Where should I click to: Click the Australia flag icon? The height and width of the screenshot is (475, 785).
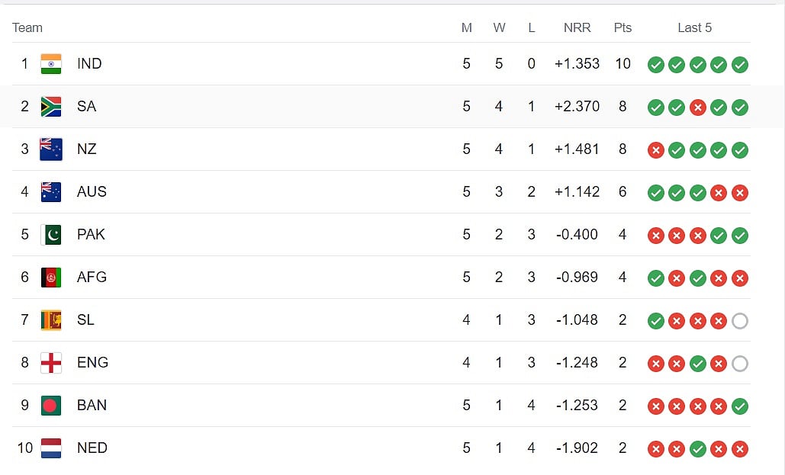(x=51, y=192)
